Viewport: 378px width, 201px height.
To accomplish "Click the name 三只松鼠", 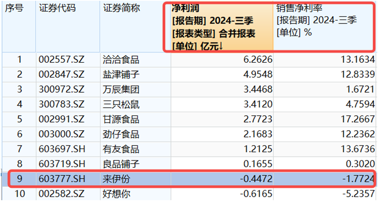I will [x=121, y=104].
